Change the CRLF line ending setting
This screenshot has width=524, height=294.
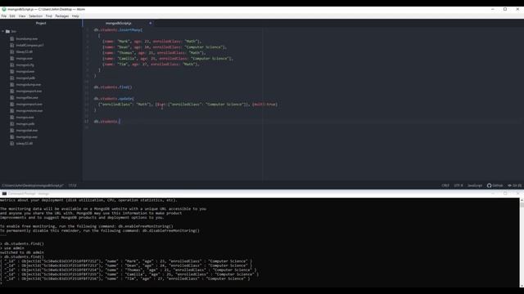pos(445,185)
